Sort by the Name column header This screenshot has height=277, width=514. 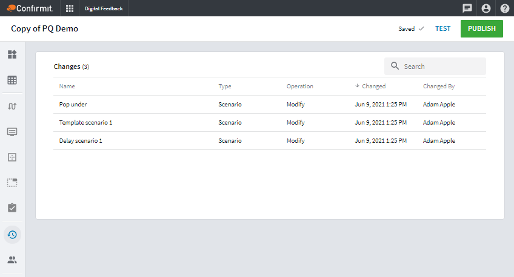[x=67, y=86]
